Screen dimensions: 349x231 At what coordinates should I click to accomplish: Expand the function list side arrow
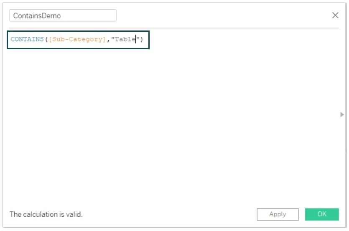point(342,114)
